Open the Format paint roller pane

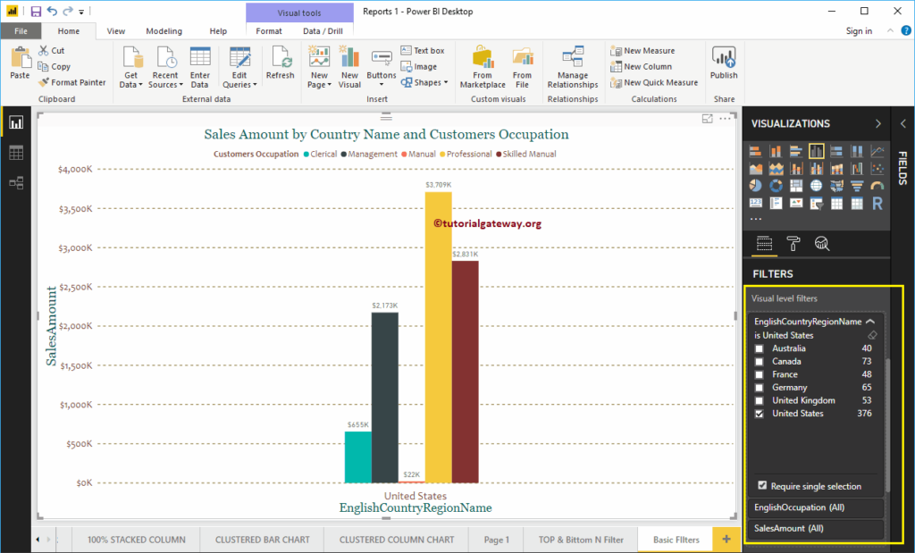pos(793,243)
